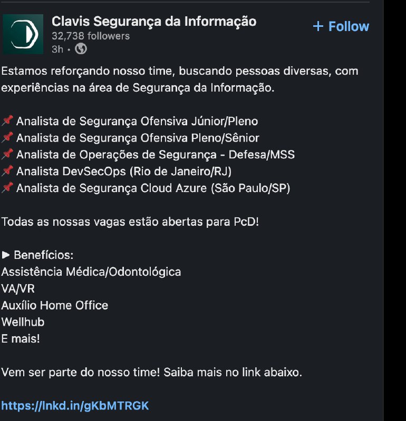Open the Clavis Segurança da Informação page
The width and height of the screenshot is (406, 421).
pos(154,22)
